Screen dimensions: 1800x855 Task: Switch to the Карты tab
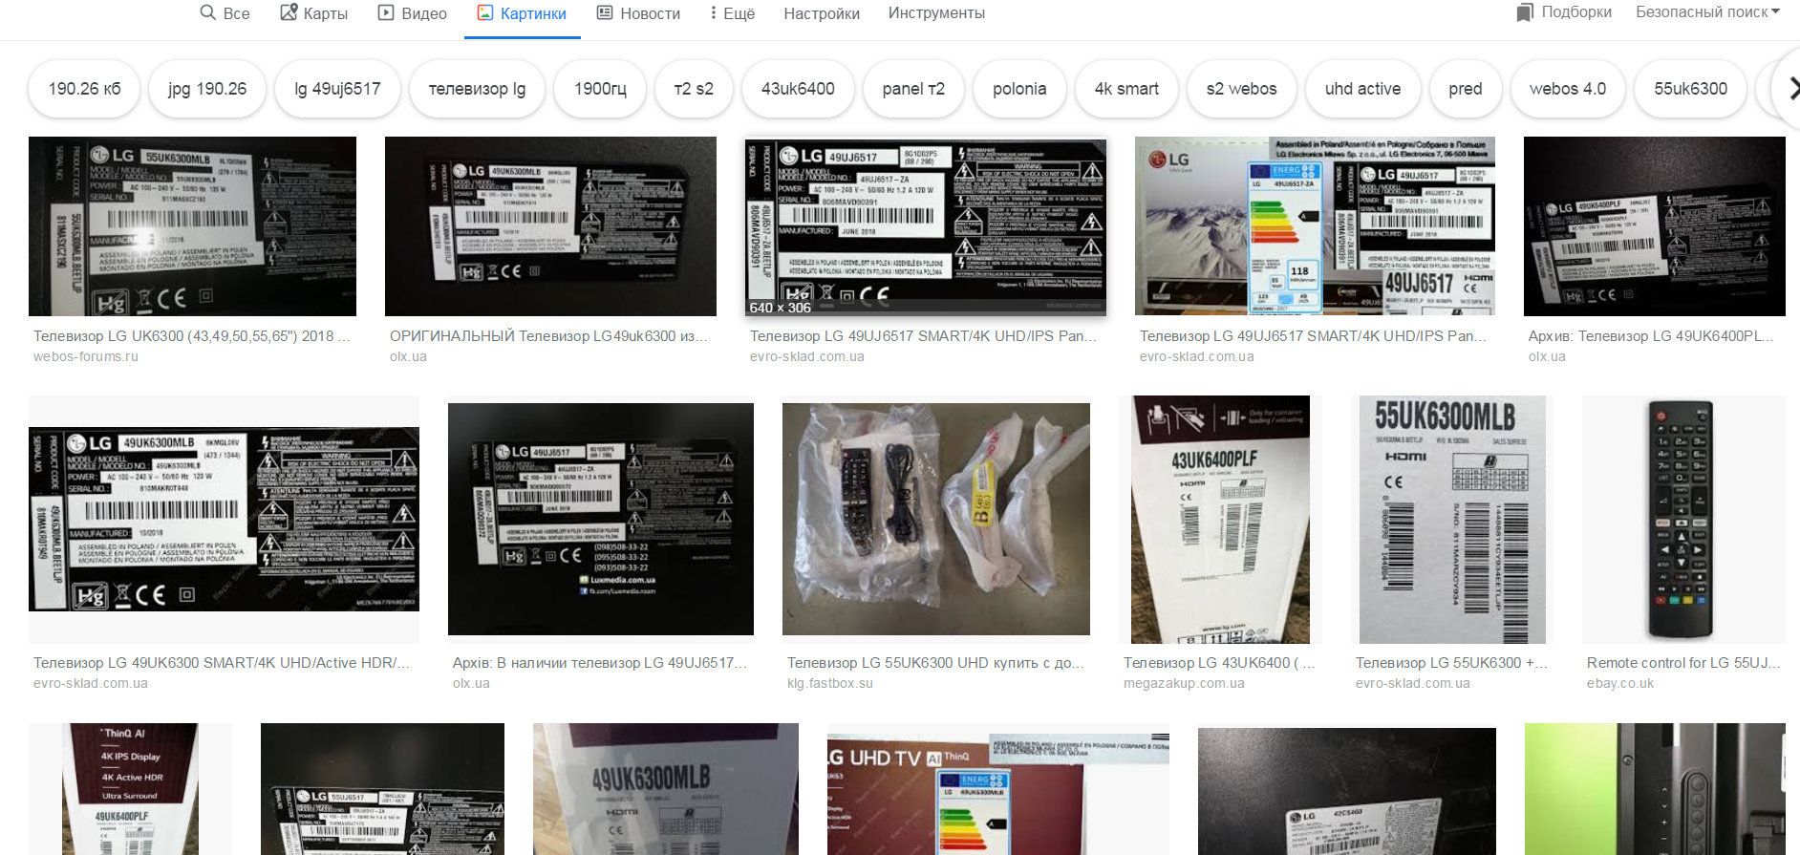point(314,13)
